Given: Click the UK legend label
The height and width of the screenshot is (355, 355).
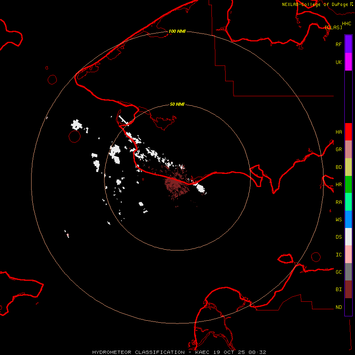Looking at the screenshot, I should coord(338,62).
